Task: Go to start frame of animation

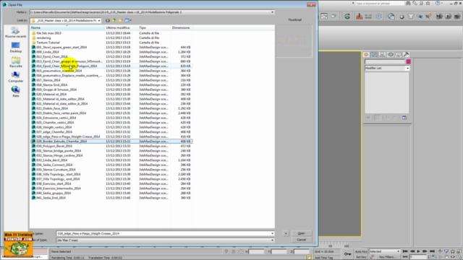Action: (405, 251)
